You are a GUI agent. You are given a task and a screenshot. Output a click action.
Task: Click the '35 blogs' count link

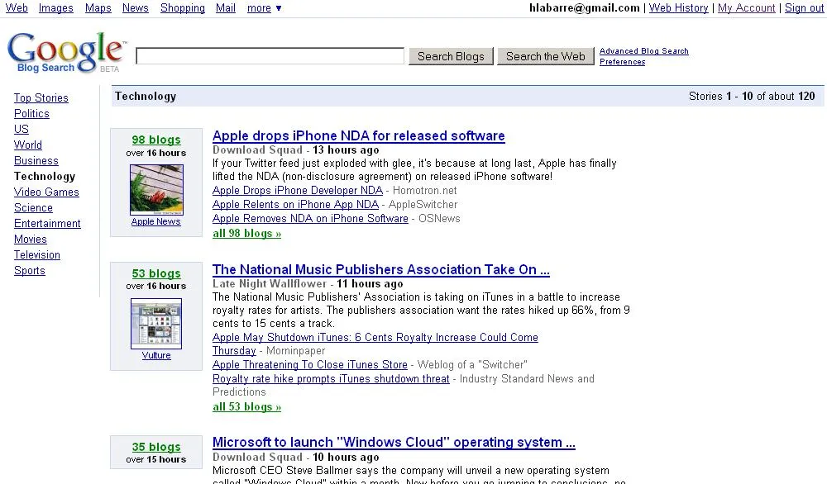(x=156, y=447)
